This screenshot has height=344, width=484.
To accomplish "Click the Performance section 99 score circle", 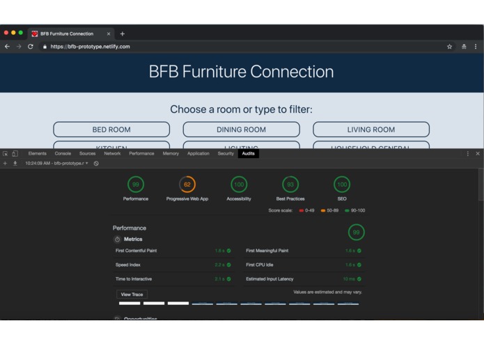I will [356, 233].
